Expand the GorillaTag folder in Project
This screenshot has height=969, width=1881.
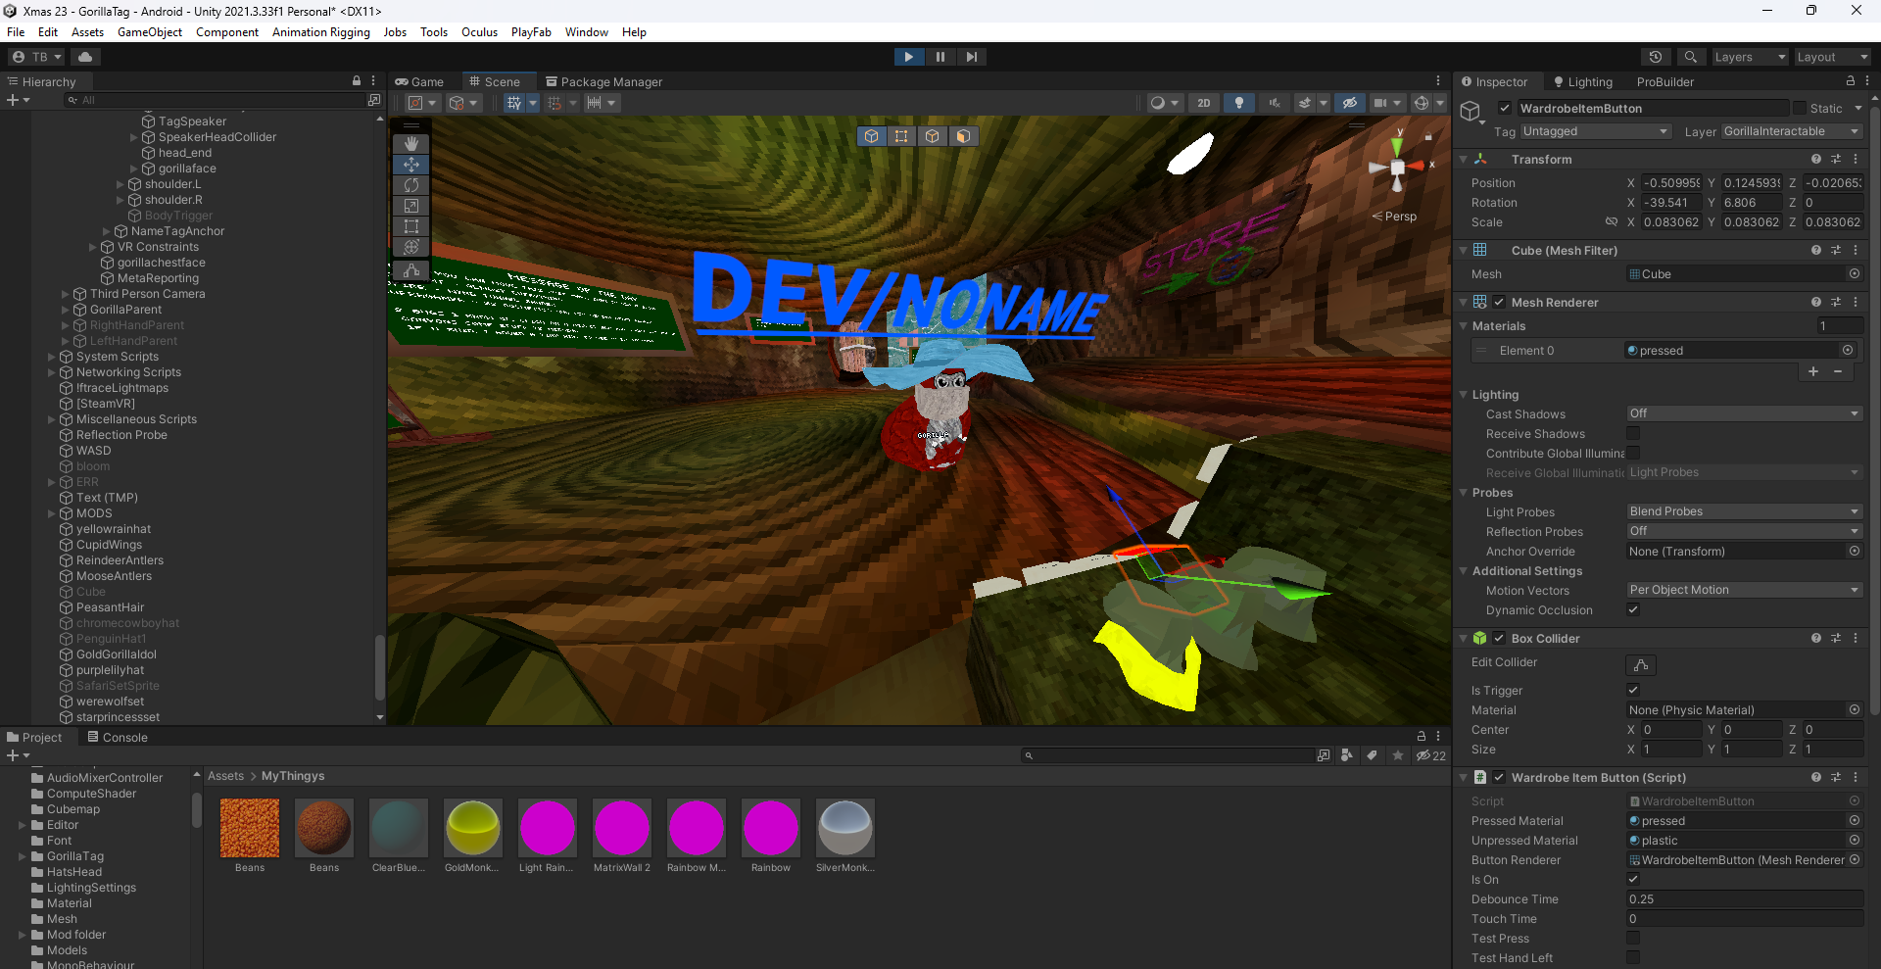click(23, 856)
